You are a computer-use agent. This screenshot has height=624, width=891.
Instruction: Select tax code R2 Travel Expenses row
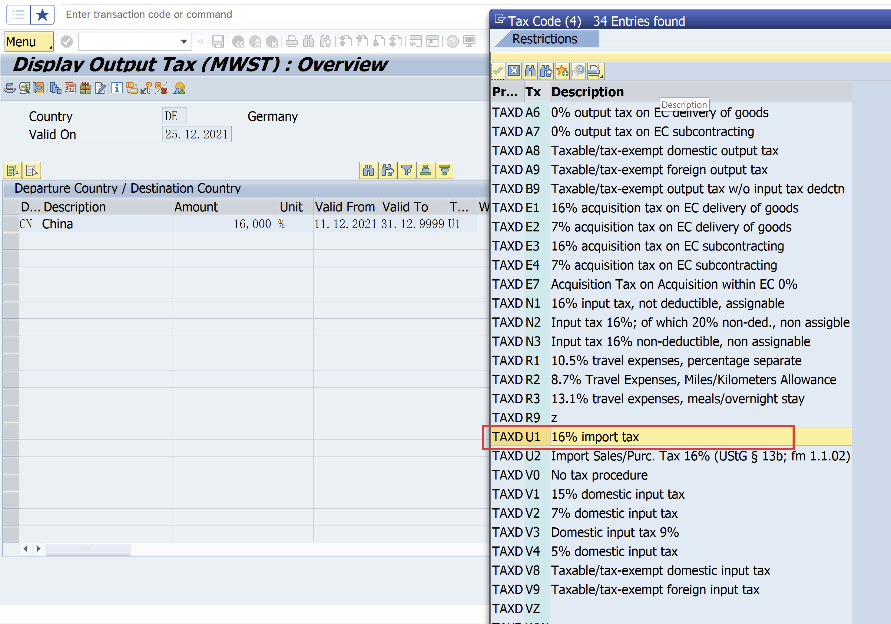tap(671, 380)
